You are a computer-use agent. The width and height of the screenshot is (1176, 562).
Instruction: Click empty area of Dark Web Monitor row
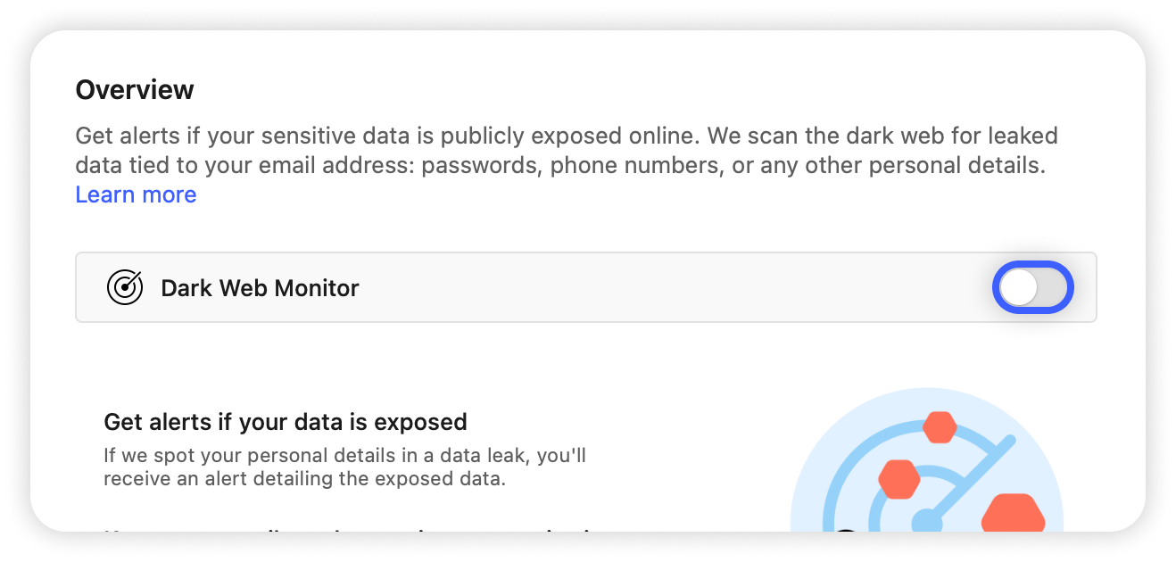[669, 288]
